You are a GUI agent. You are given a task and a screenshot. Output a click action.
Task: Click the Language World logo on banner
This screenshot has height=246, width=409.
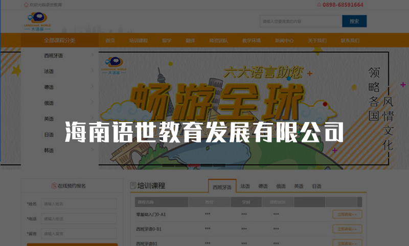tap(113, 65)
